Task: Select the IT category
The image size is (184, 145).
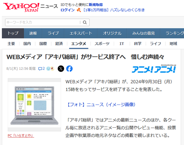Action: [121, 43]
